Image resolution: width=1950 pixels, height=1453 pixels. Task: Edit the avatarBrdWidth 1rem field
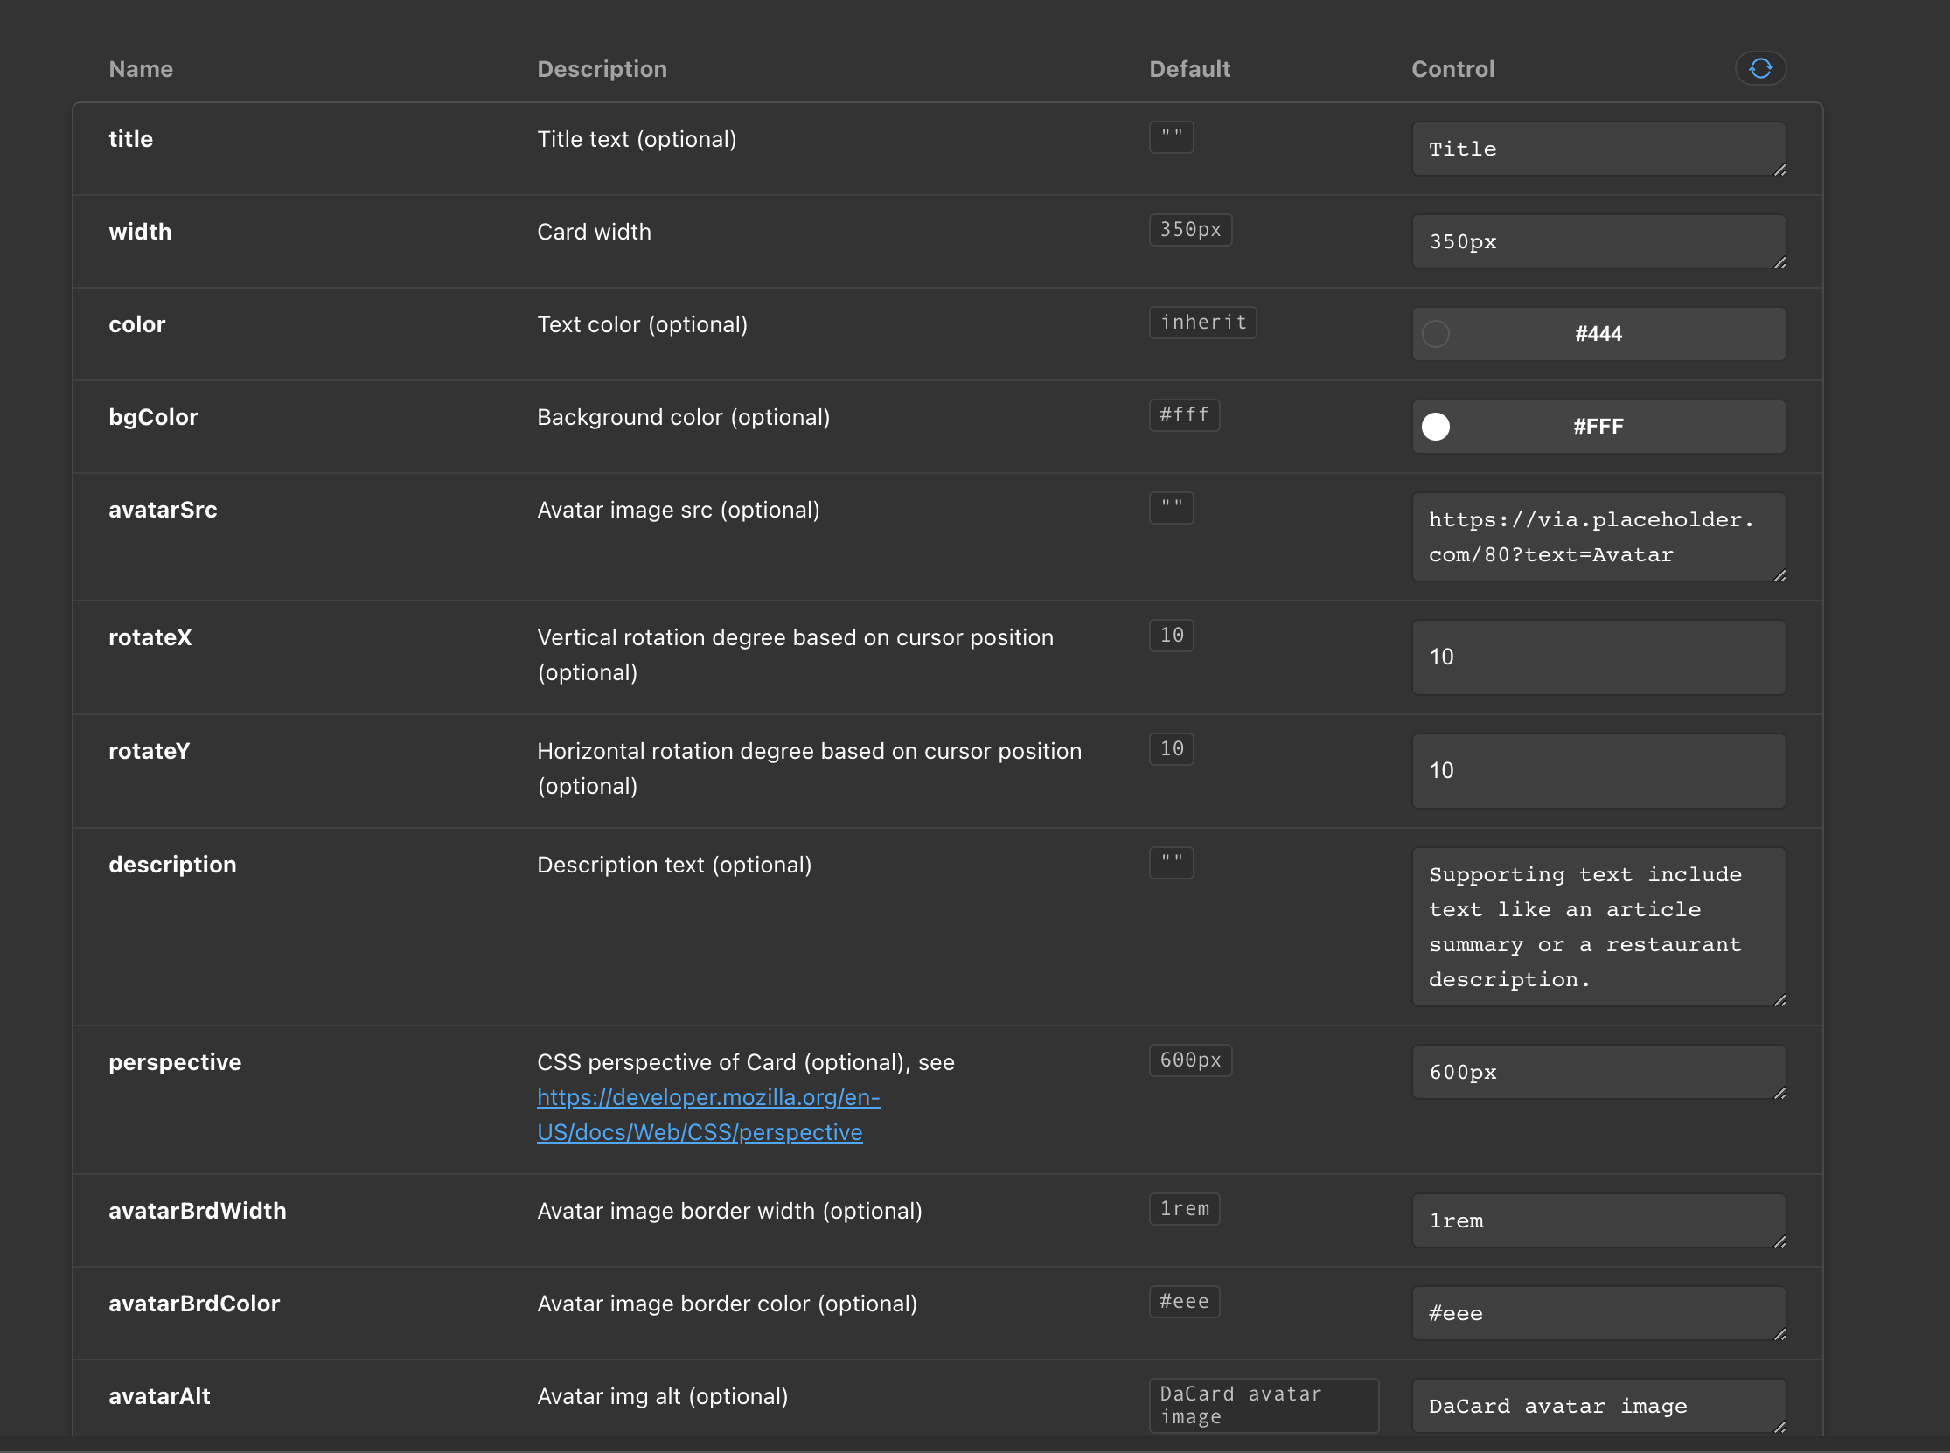1598,1220
